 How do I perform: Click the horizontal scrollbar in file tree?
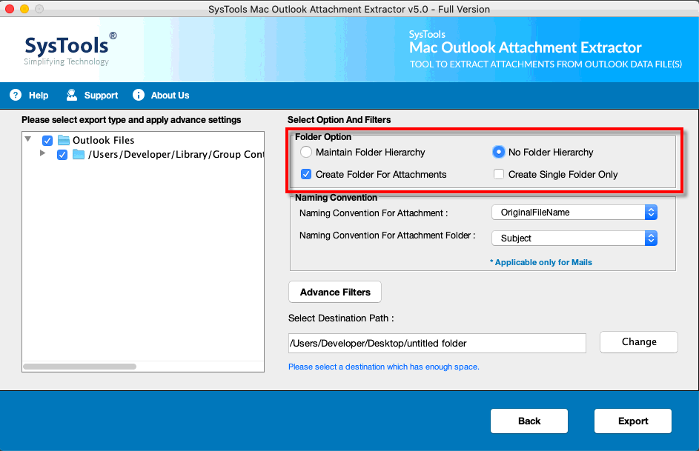click(80, 367)
